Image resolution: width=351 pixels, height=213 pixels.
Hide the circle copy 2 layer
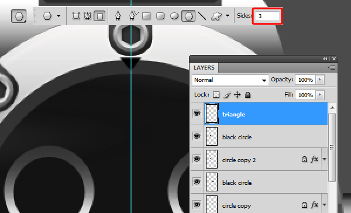click(x=197, y=159)
